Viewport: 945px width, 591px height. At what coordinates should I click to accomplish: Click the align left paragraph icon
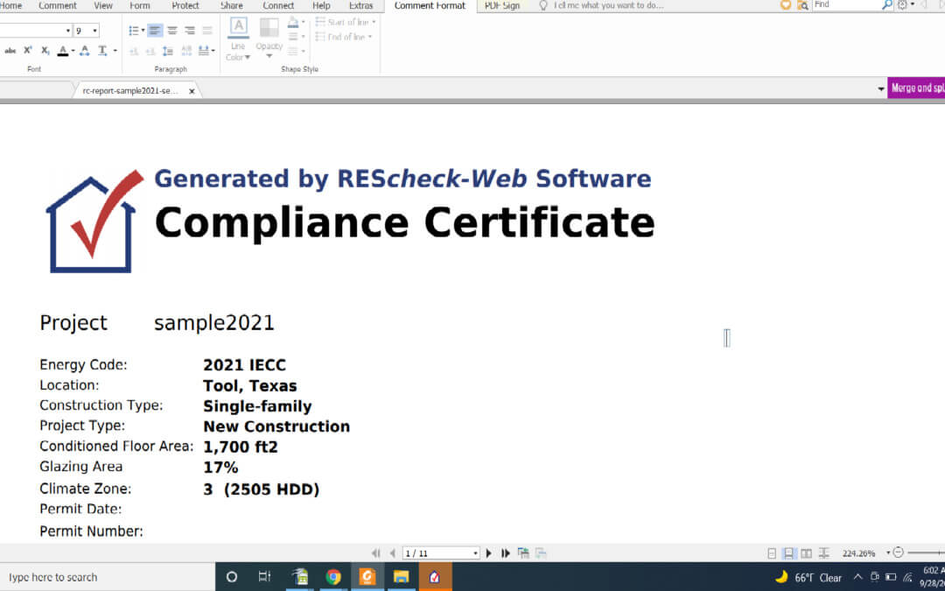click(155, 31)
